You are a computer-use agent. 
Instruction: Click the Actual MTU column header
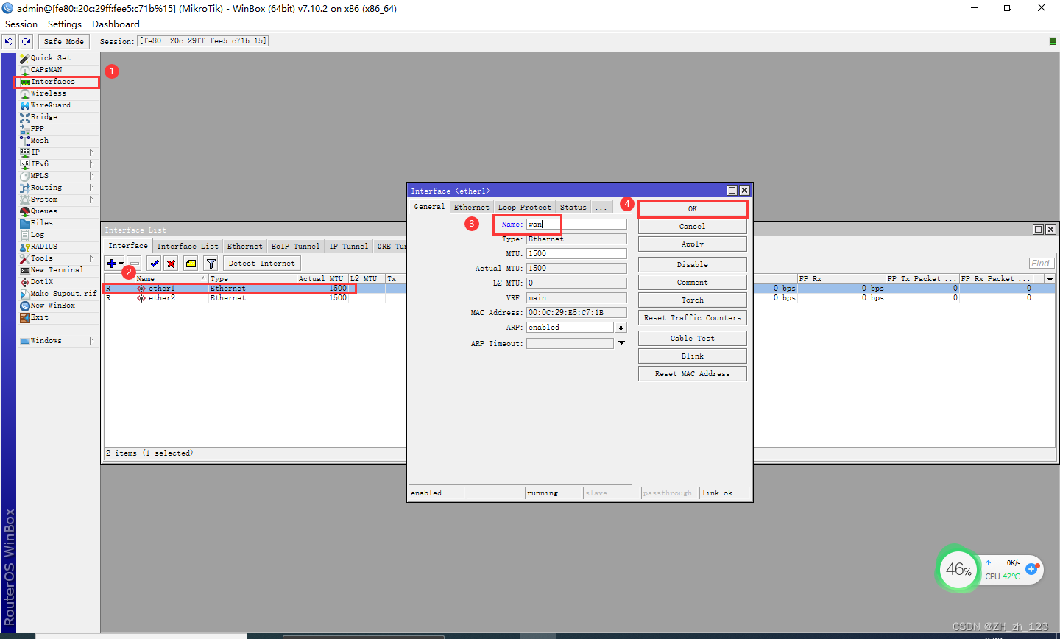coord(322,279)
